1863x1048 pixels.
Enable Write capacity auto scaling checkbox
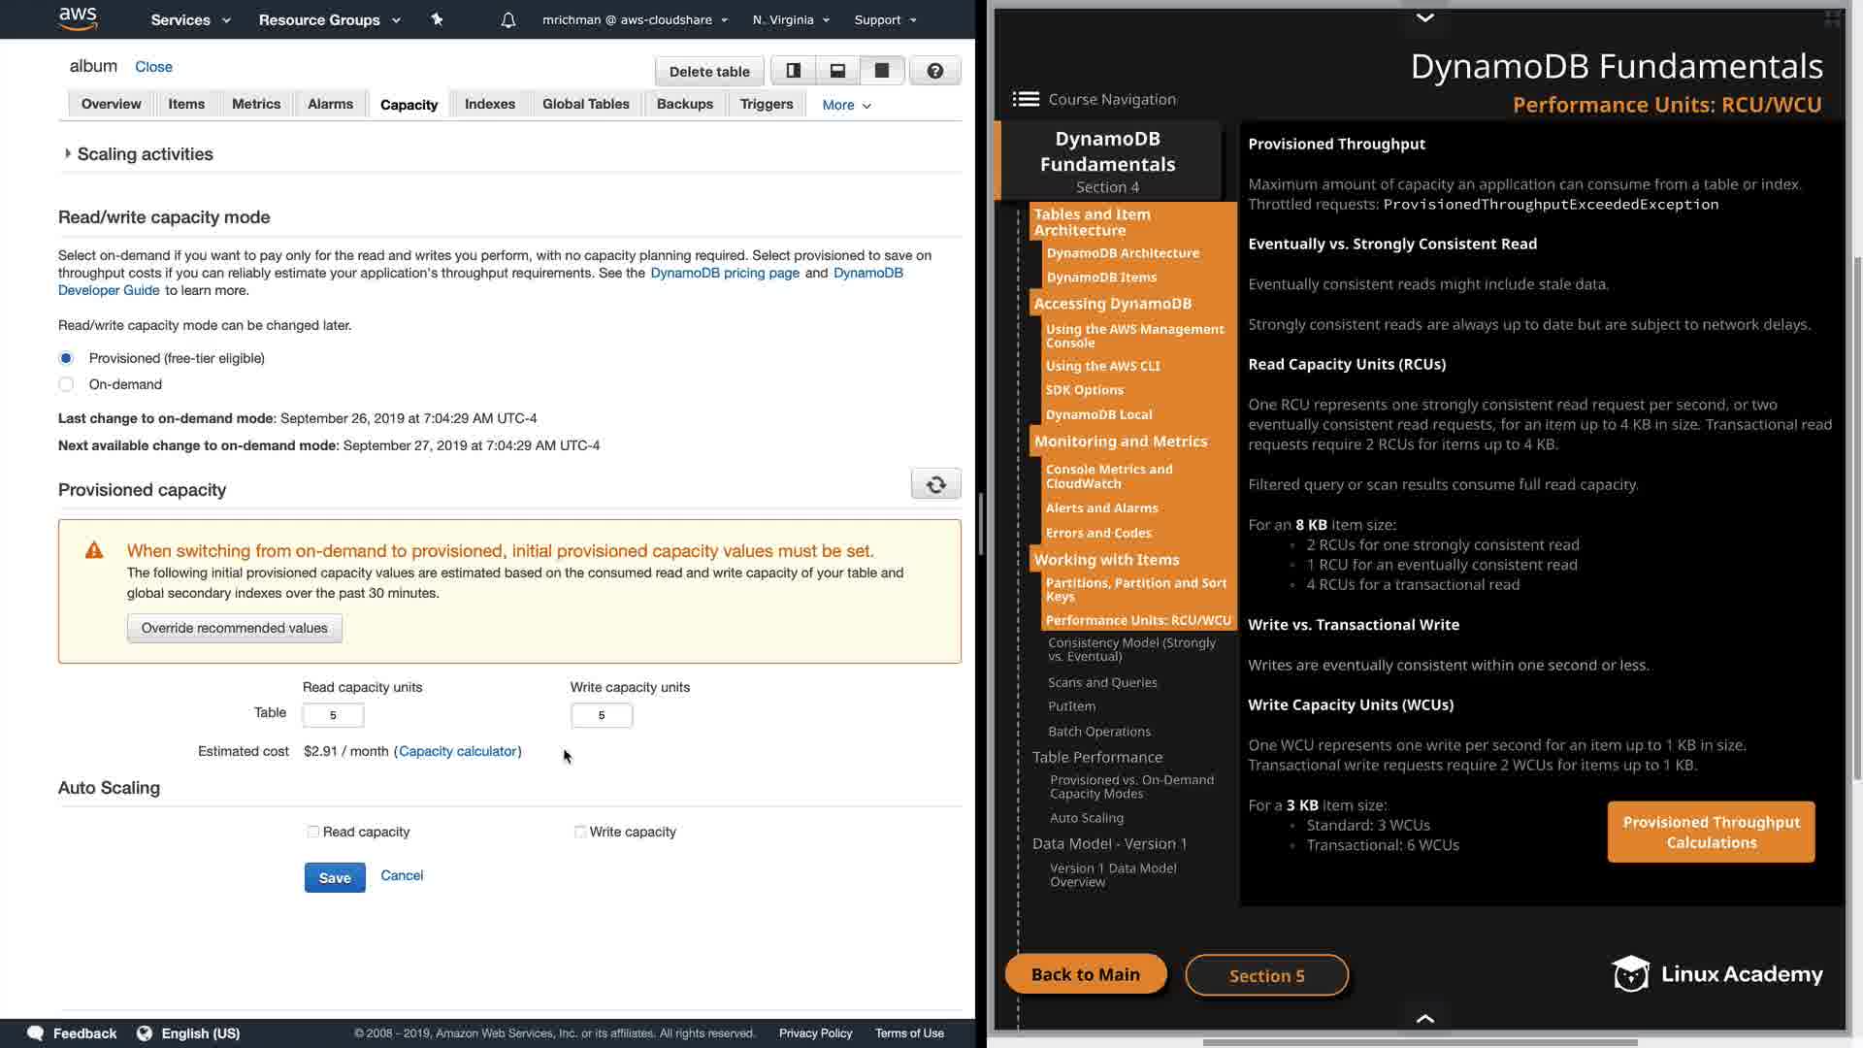(x=580, y=832)
